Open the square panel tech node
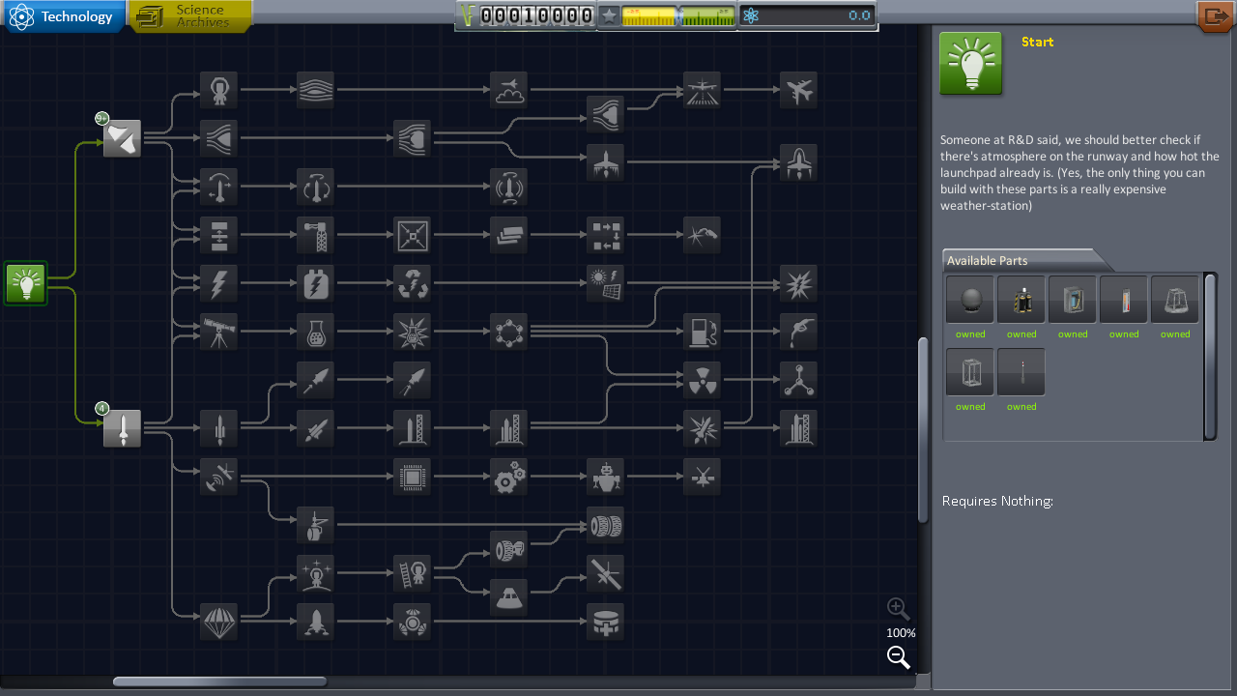 click(x=412, y=235)
